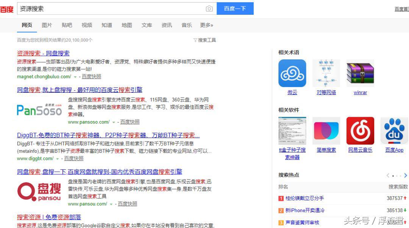The image size is (409, 228).
Task: Open 百度快照 for www.diggbt.com
Action: 74,158
